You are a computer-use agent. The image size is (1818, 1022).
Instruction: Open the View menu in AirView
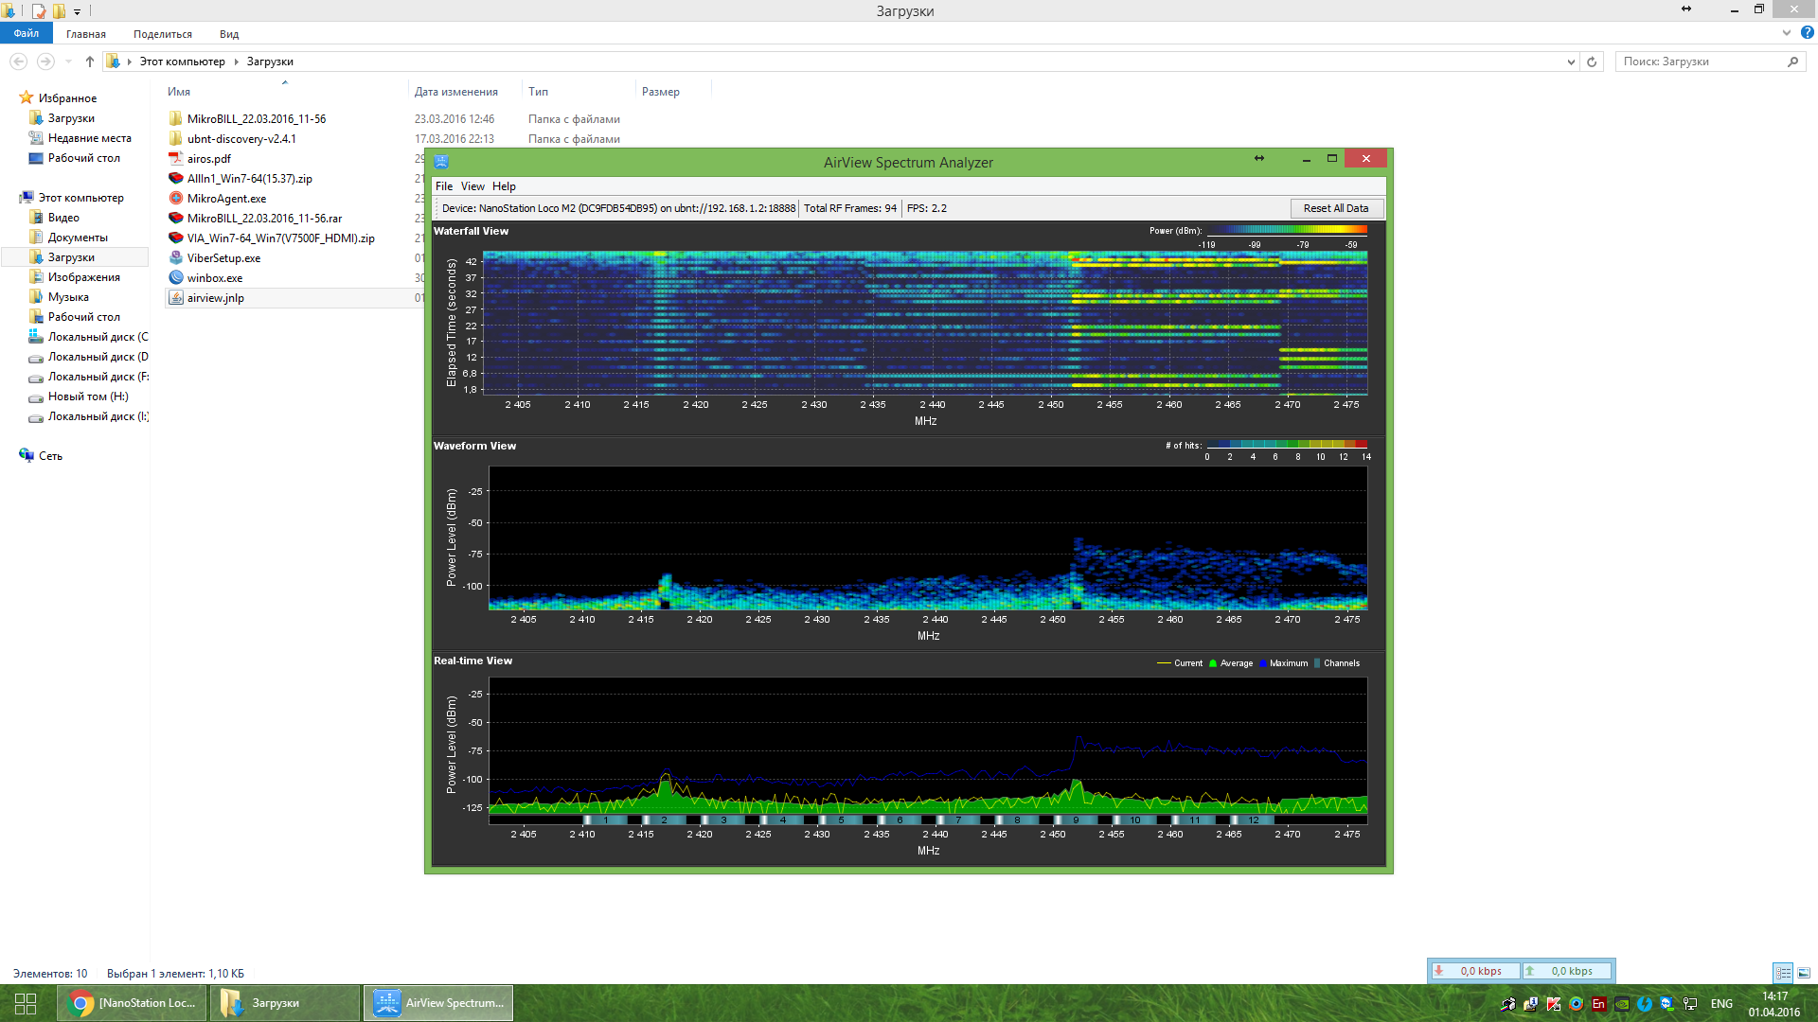pyautogui.click(x=472, y=186)
